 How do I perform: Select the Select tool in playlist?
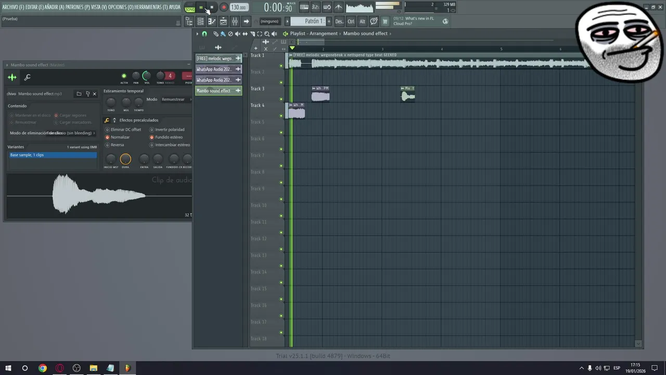click(x=260, y=34)
